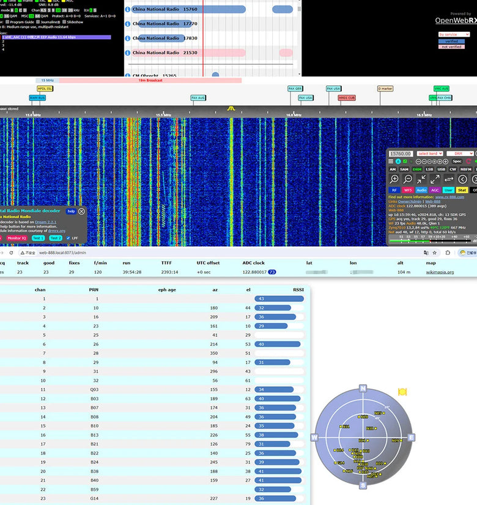This screenshot has height=505, width=477.
Task: Switch to the Audio tab
Action: pyautogui.click(x=421, y=190)
